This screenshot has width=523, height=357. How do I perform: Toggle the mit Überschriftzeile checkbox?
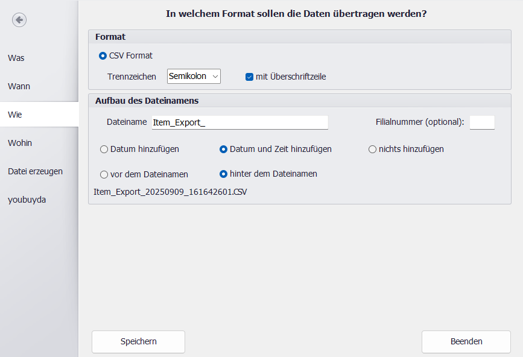tap(249, 77)
